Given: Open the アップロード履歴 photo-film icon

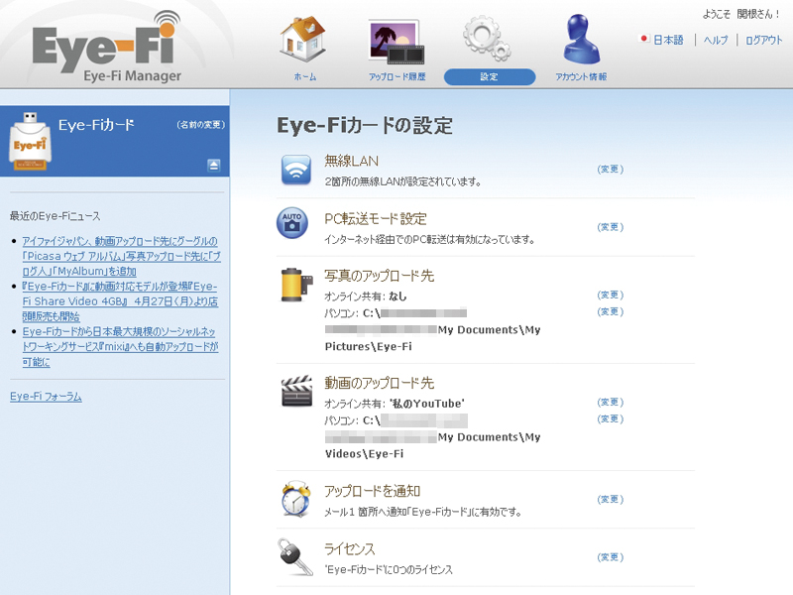Looking at the screenshot, I should (x=396, y=42).
